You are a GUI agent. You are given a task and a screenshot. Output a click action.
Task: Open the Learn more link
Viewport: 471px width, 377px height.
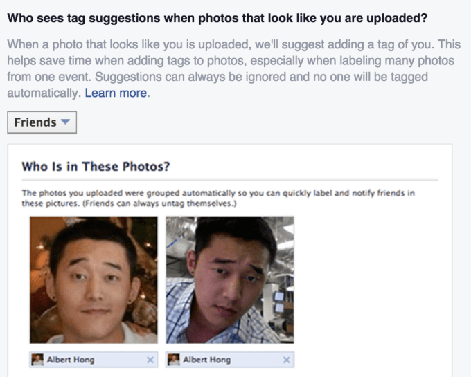click(x=116, y=93)
